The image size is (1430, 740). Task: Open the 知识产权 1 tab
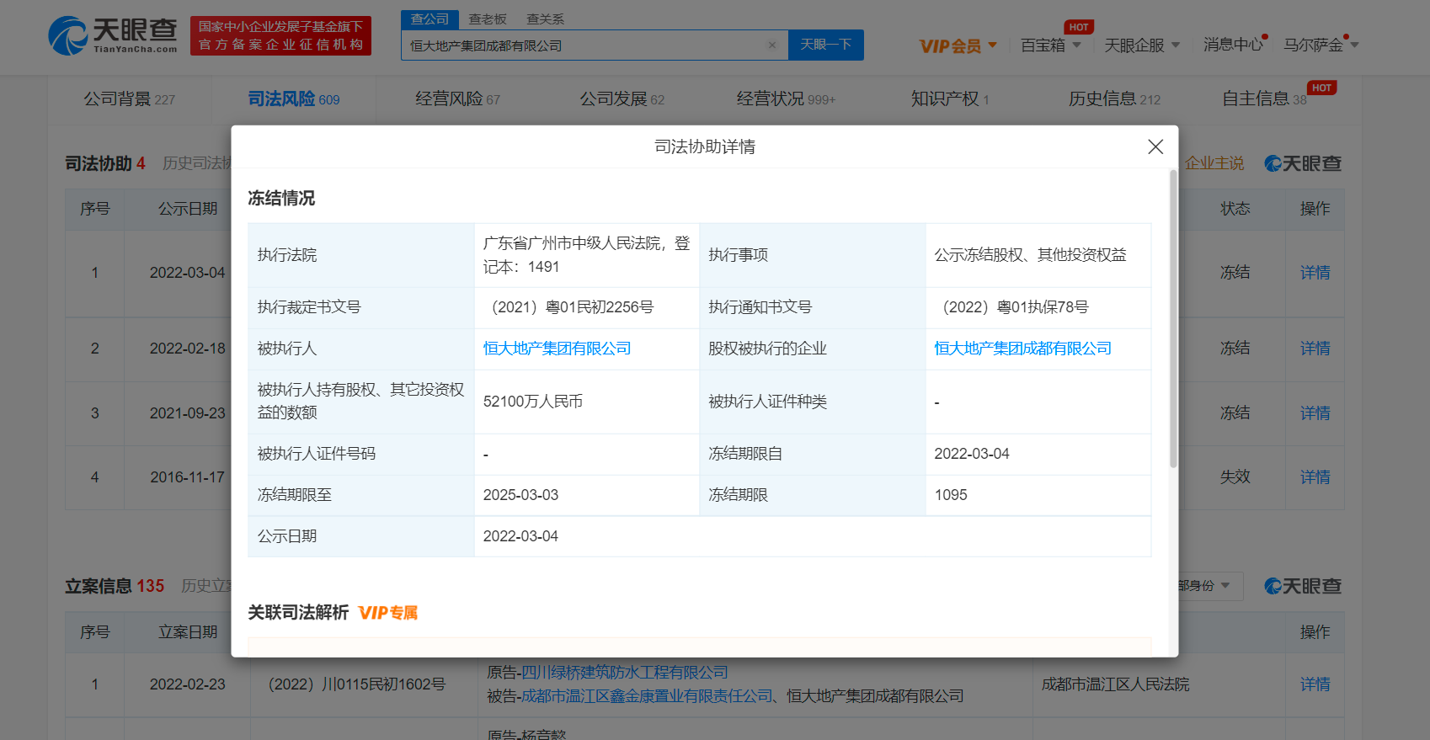950,99
